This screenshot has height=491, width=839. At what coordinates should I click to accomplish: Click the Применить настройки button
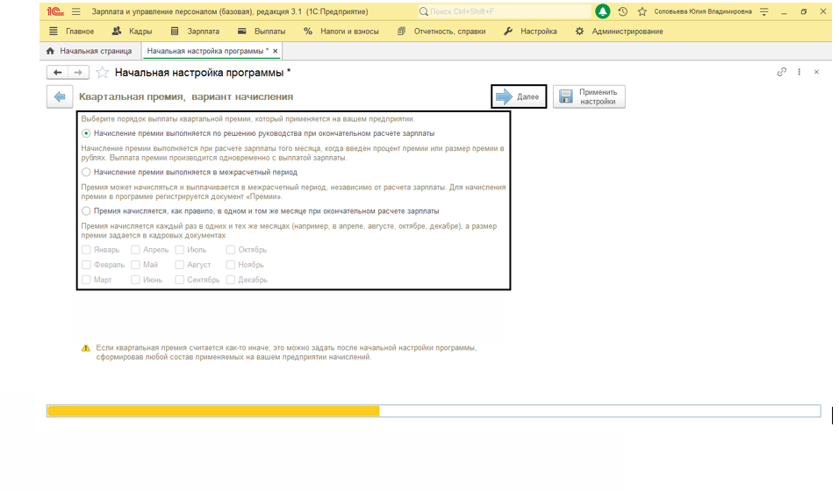(589, 96)
